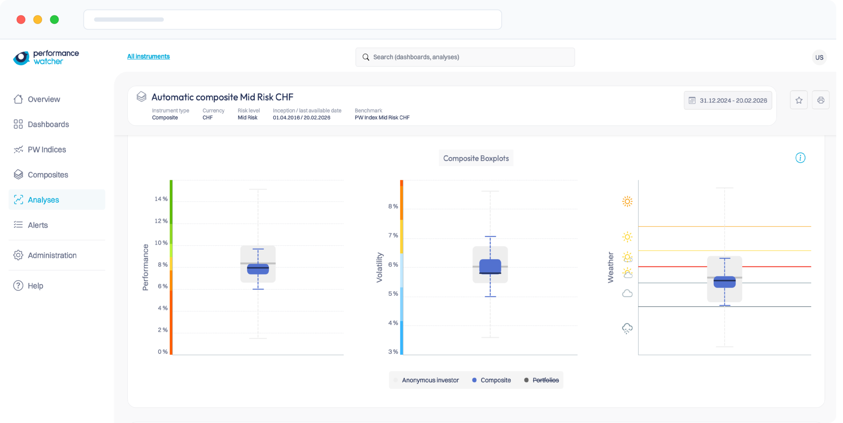Image resolution: width=843 pixels, height=423 pixels.
Task: Go to Dashboards in sidebar
Action: click(48, 124)
